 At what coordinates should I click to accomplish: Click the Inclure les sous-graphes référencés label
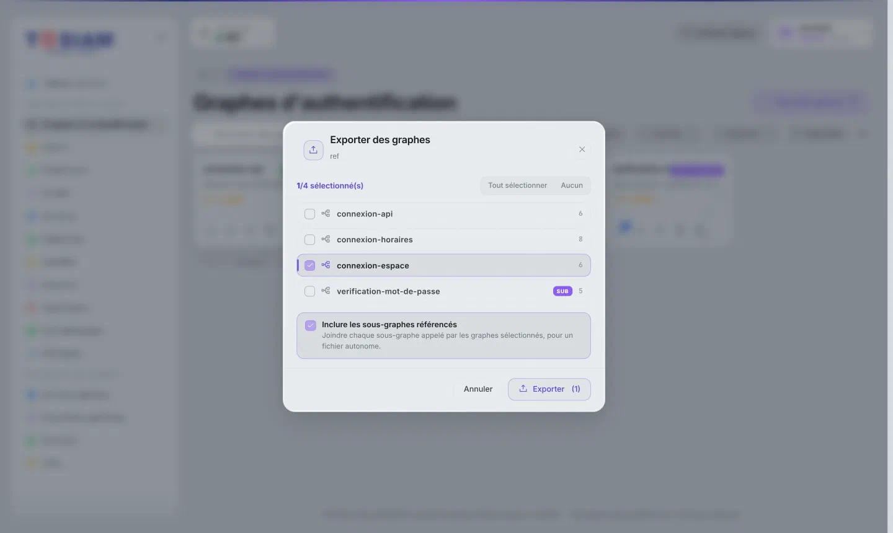389,324
